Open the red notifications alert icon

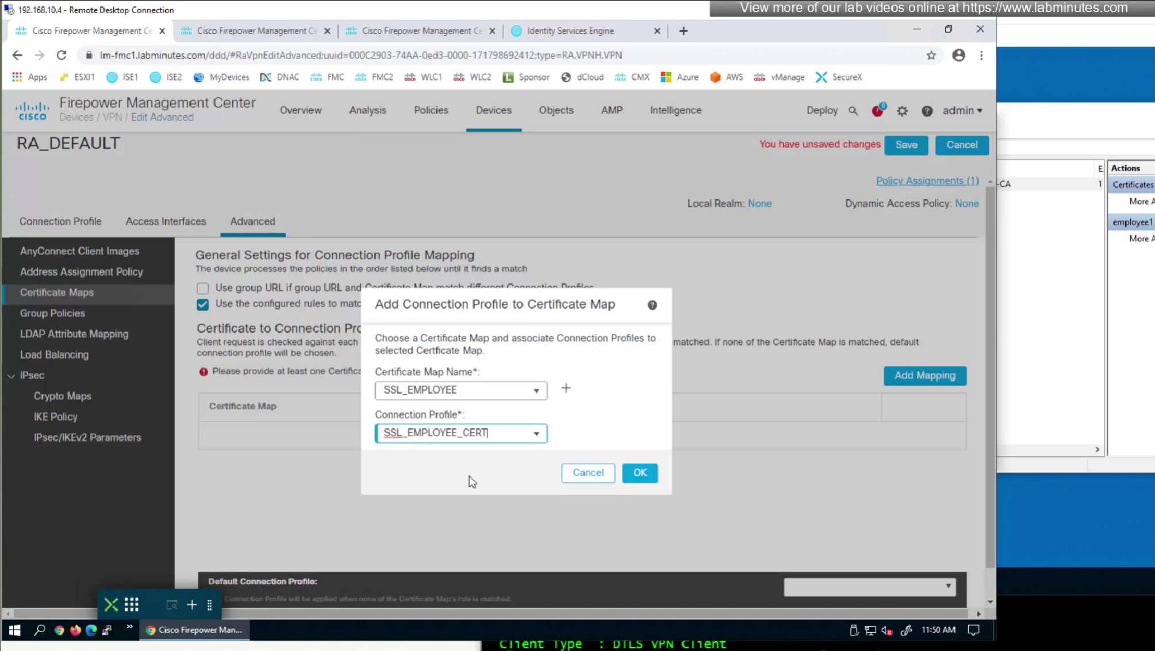(877, 111)
